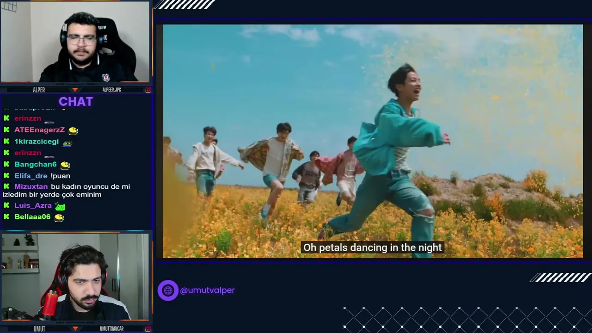
Task: Click the Kick badge beside Elifs_dre
Action: click(x=6, y=176)
